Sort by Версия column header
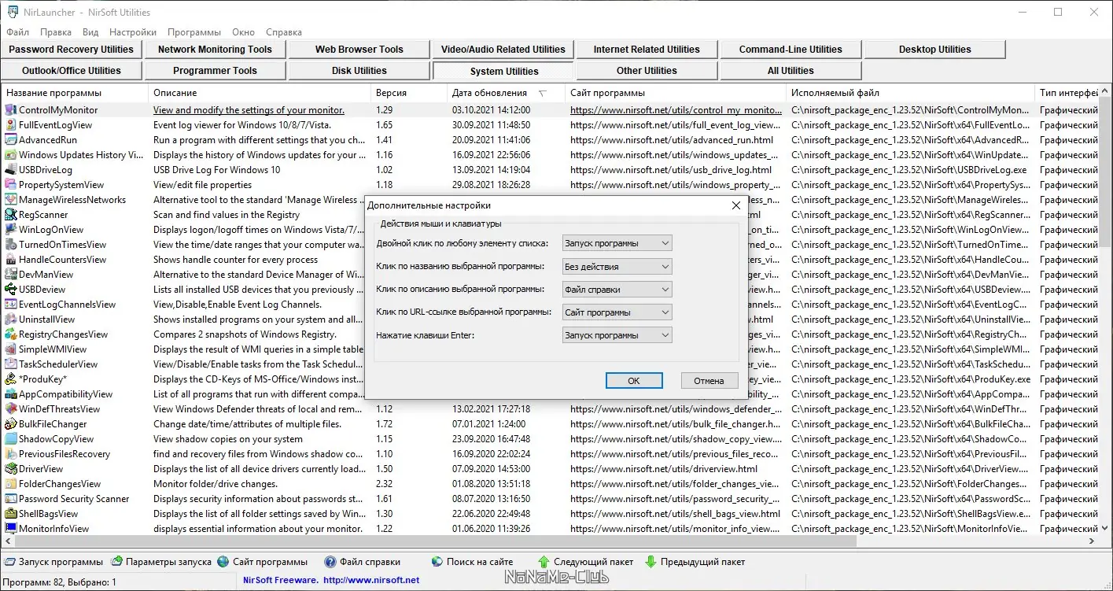 [x=409, y=93]
